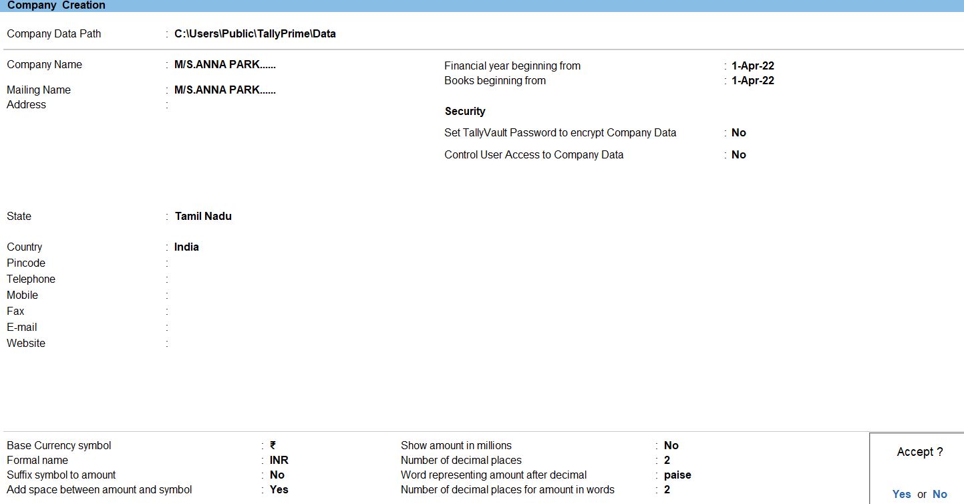Select the Company Name field value

pyautogui.click(x=224, y=65)
